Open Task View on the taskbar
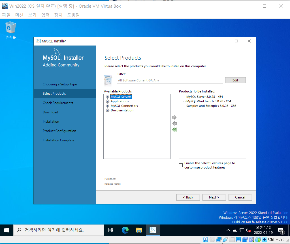 pyautogui.click(x=111, y=230)
